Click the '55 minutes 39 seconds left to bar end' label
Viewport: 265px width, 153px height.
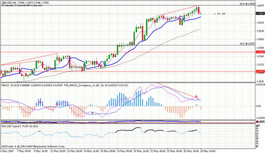pyautogui.click(x=22, y=5)
